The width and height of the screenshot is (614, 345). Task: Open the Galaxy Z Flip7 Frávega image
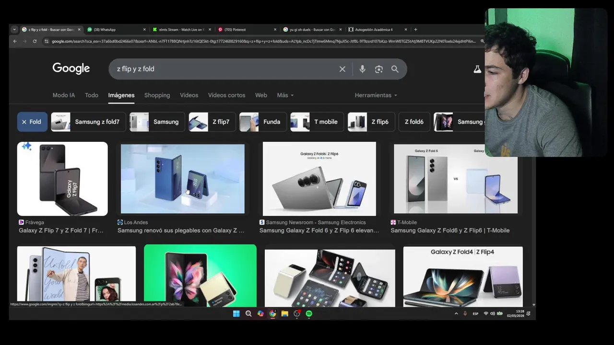click(x=62, y=179)
